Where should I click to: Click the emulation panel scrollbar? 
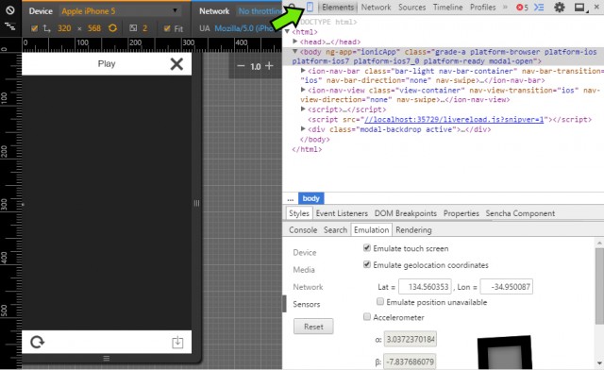tap(599, 285)
